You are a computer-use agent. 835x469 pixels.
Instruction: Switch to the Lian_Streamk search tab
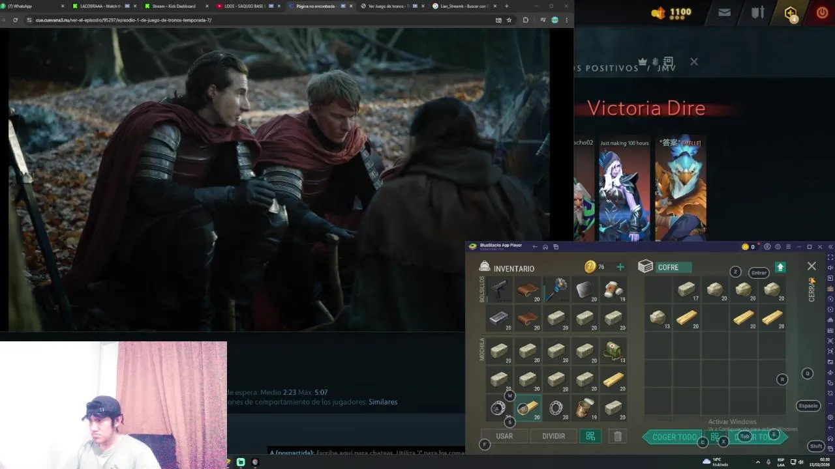(x=462, y=6)
